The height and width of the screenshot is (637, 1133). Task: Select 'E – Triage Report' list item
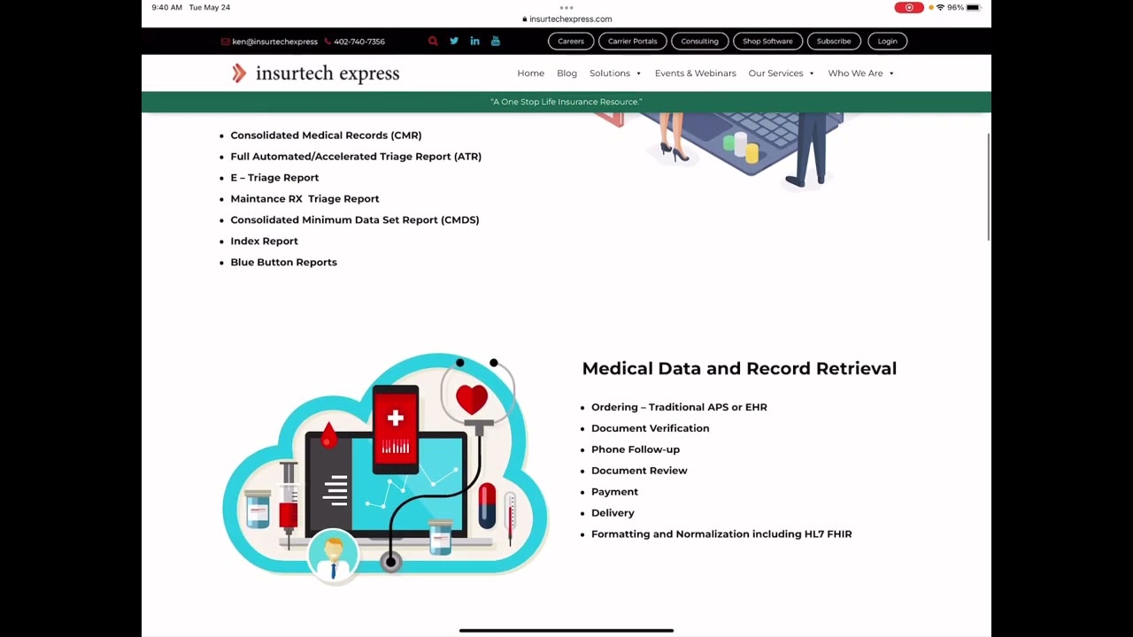pyautogui.click(x=274, y=178)
